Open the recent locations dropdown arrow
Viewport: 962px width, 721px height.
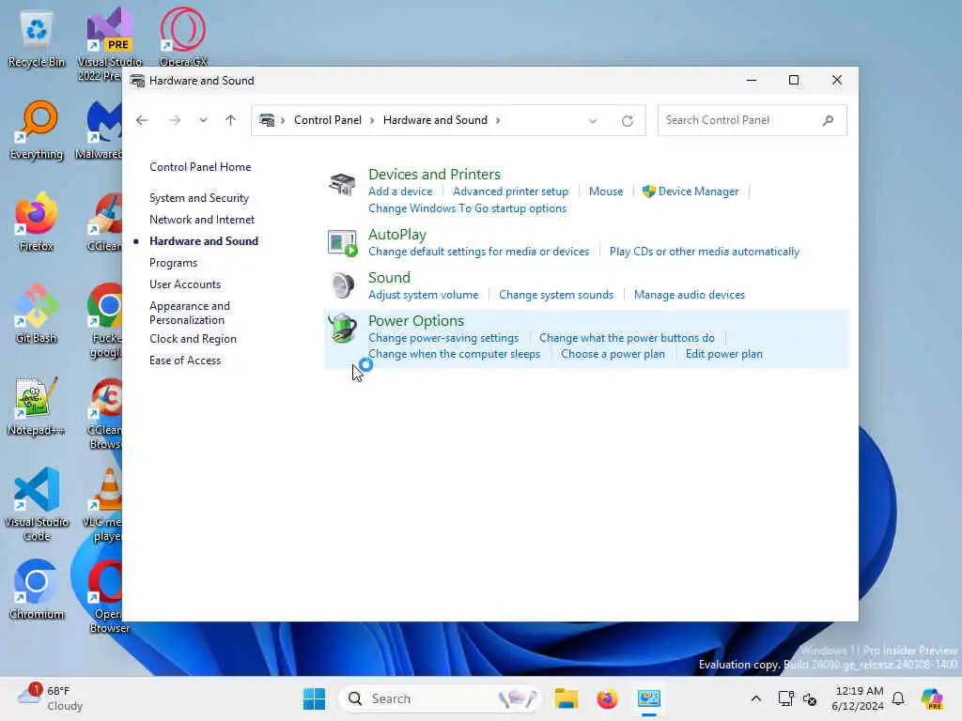point(203,120)
